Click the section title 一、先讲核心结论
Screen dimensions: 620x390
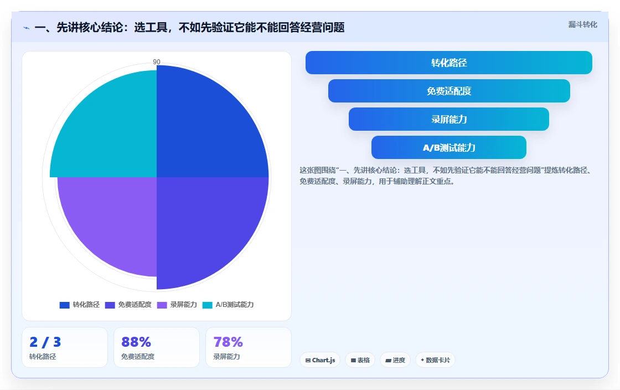189,27
